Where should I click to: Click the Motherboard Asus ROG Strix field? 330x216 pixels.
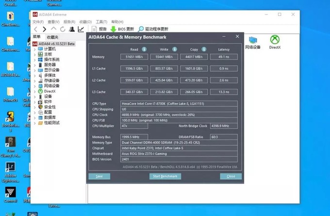pyautogui.click(x=179, y=154)
